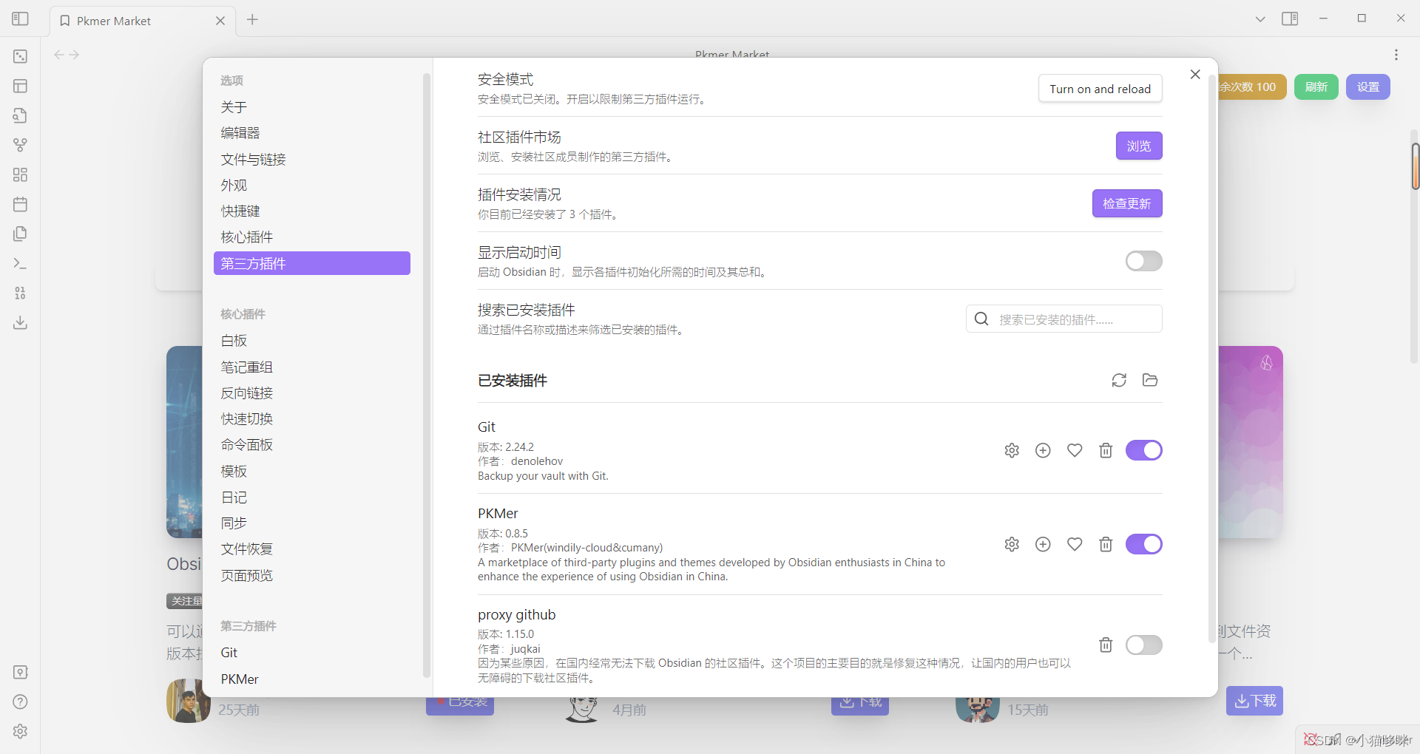Viewport: 1420px width, 754px height.
Task: Open 同步 core plugin settings
Action: point(312,523)
